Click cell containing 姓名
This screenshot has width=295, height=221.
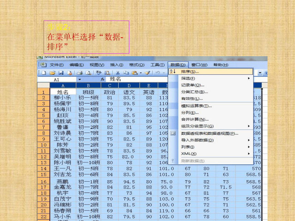tap(63, 92)
